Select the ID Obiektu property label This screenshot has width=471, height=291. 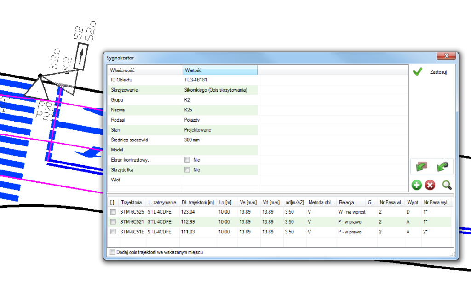pyautogui.click(x=121, y=80)
